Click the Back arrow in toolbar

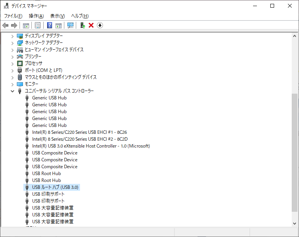coord(5,25)
